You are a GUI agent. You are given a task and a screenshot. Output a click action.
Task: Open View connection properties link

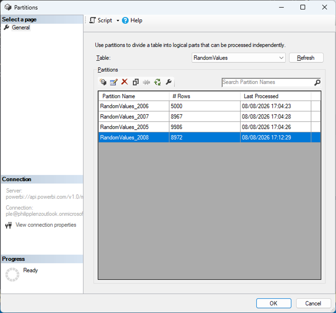pos(46,225)
